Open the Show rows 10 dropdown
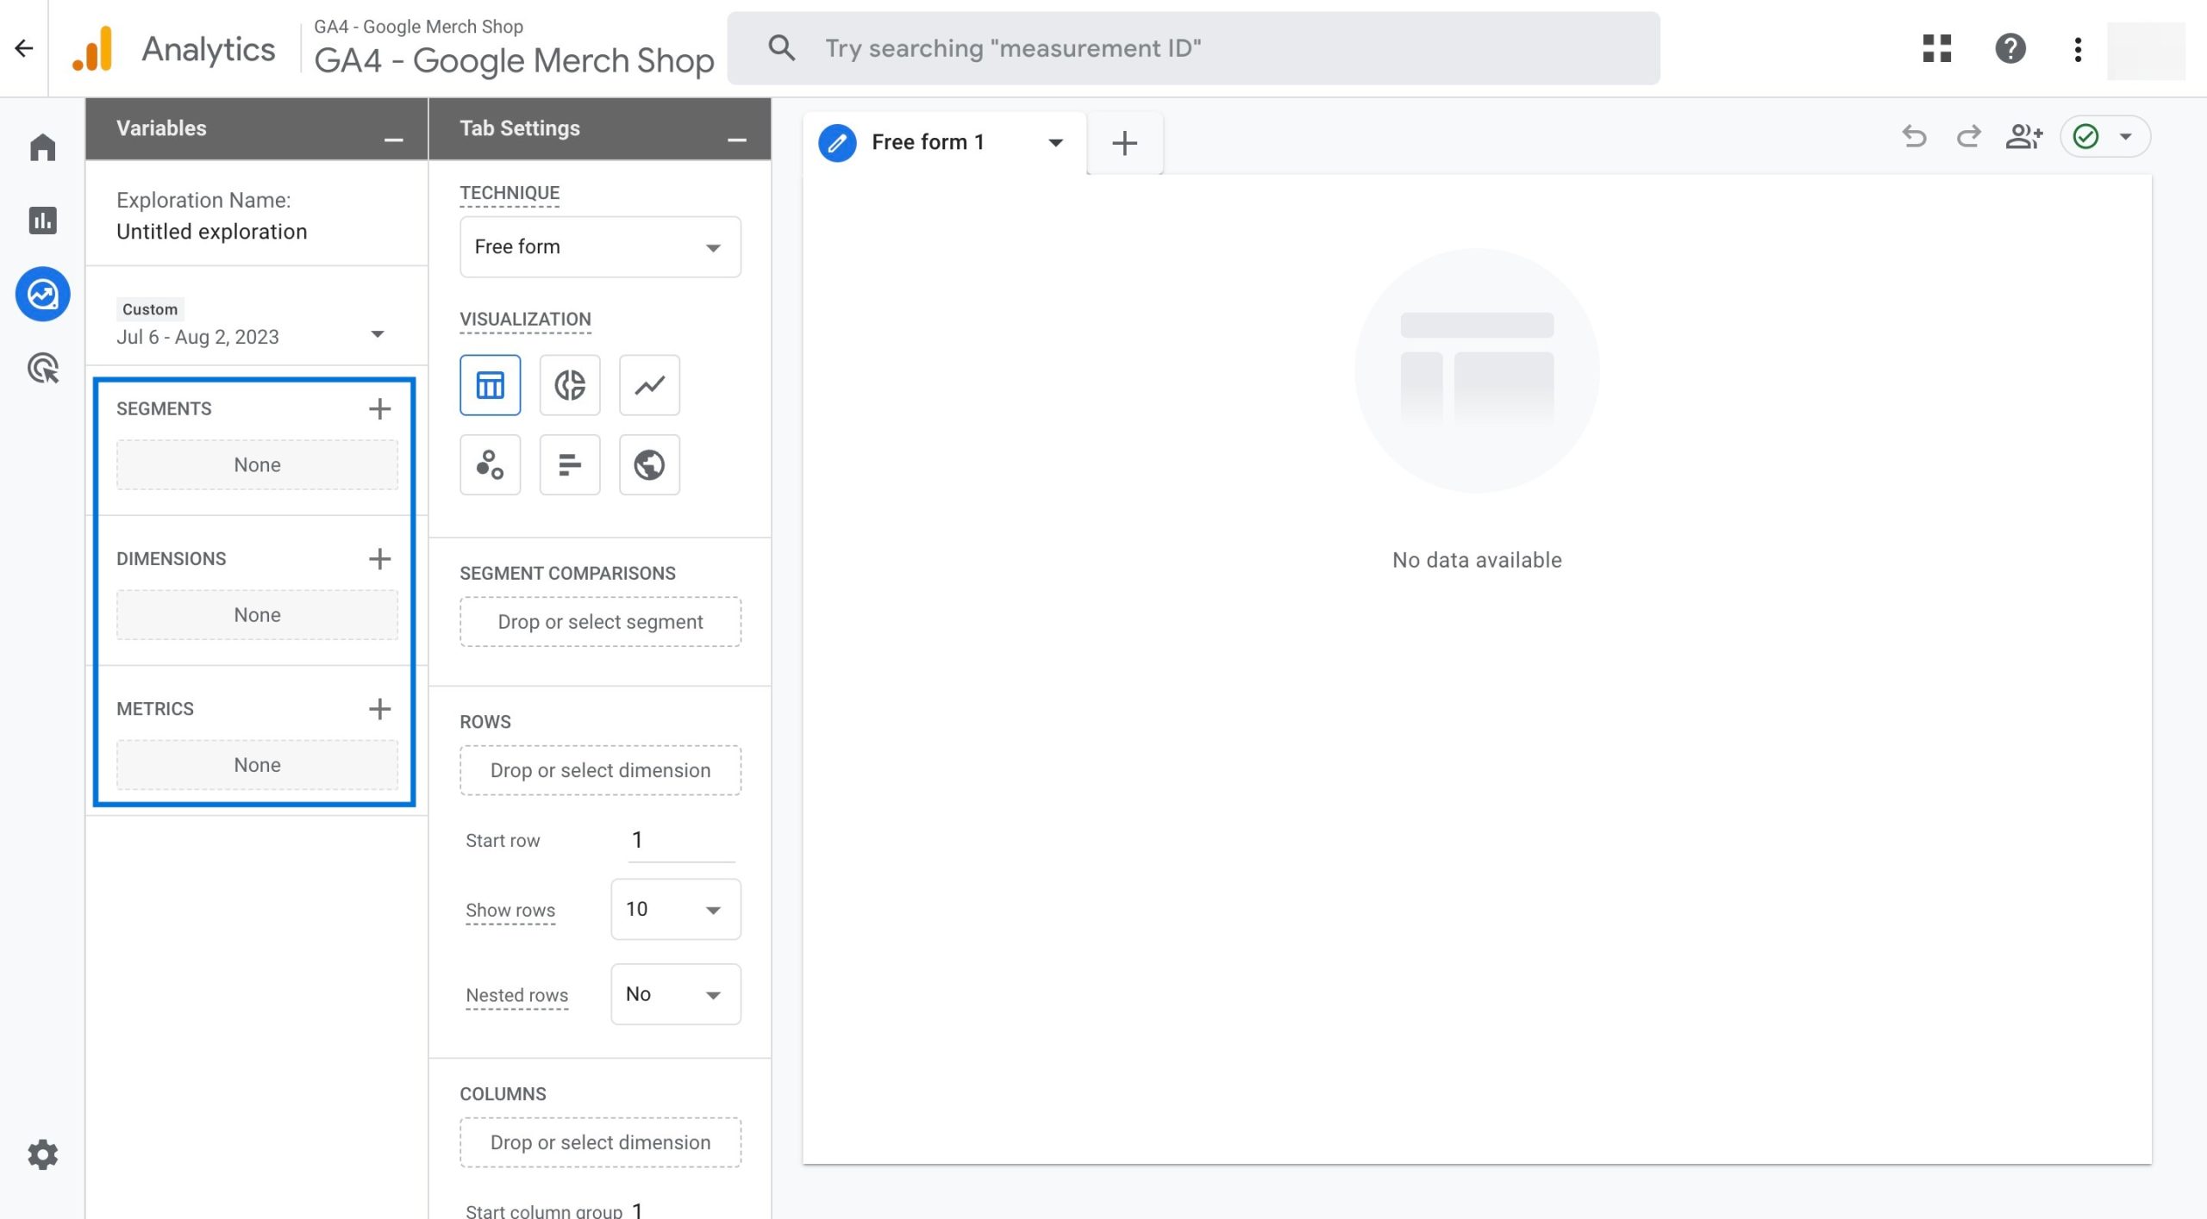Screen dimensions: 2207x1219 tap(675, 910)
